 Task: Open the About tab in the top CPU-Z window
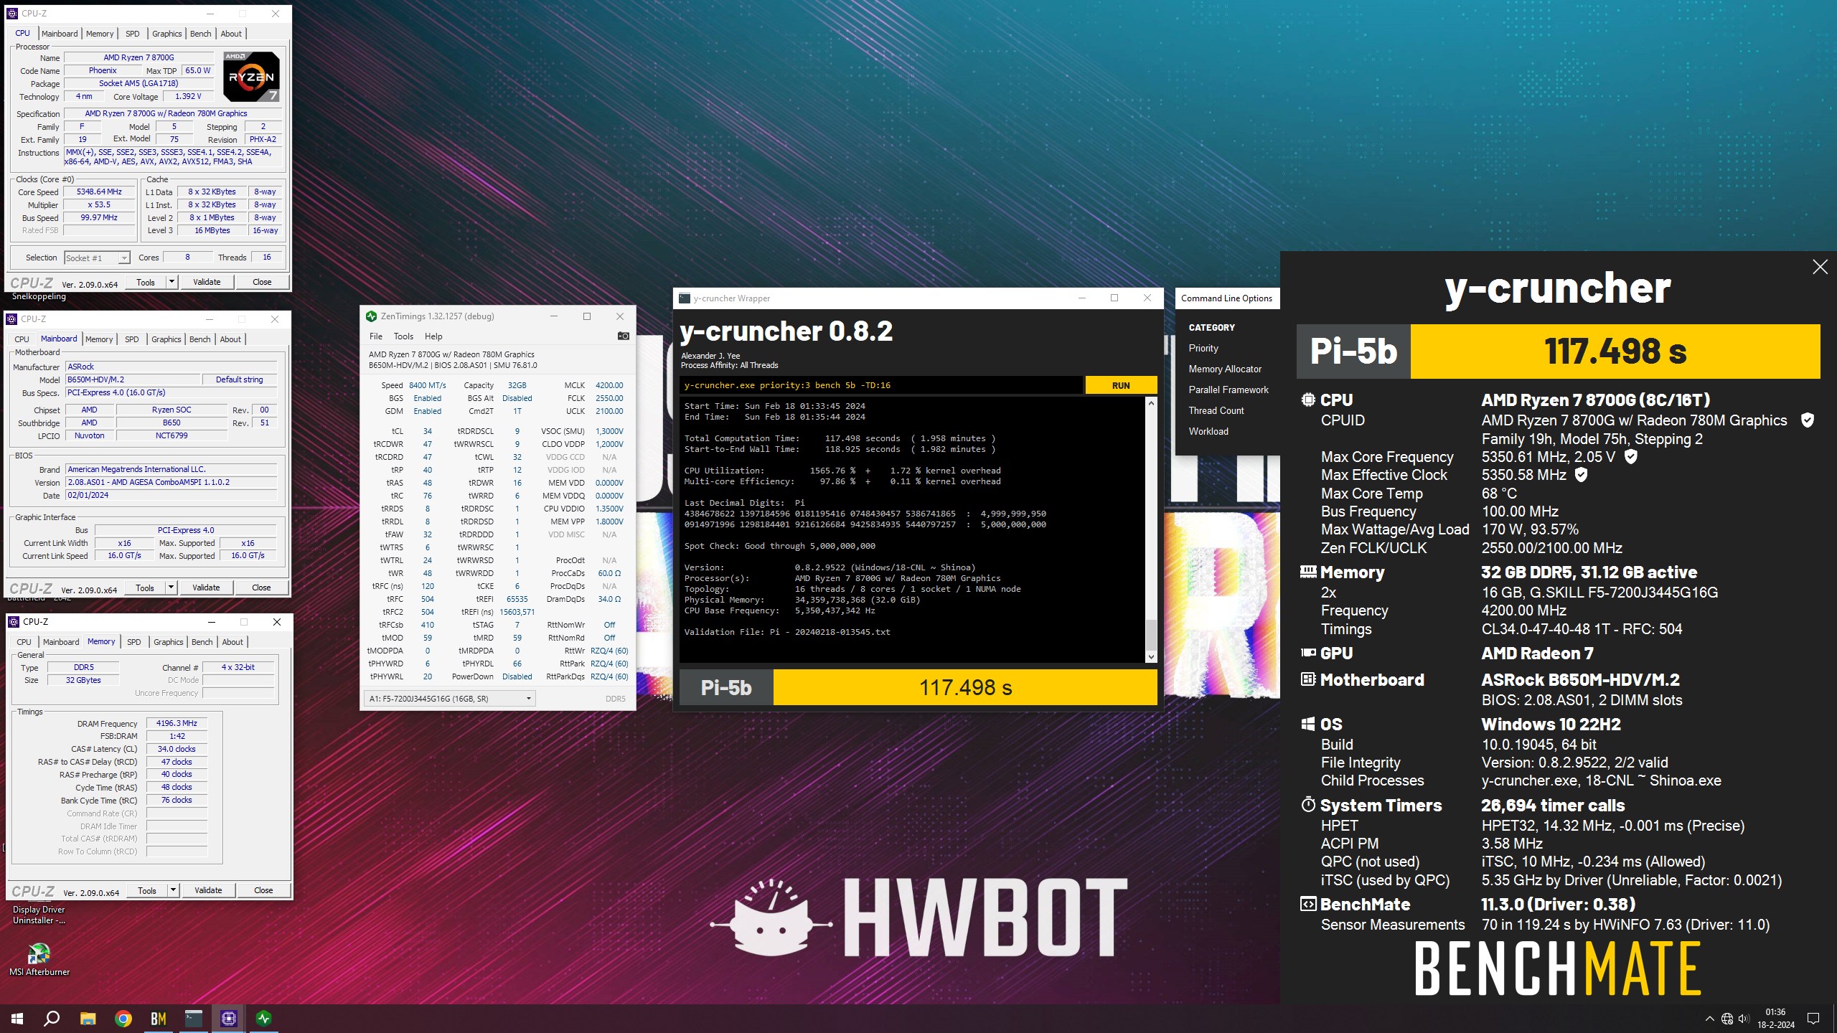[231, 34]
